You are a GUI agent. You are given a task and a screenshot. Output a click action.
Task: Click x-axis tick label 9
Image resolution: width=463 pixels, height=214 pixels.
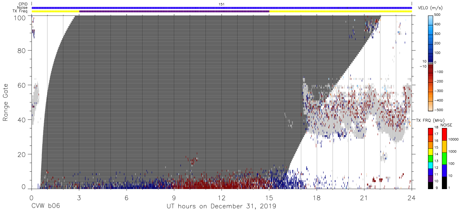coord(174,198)
